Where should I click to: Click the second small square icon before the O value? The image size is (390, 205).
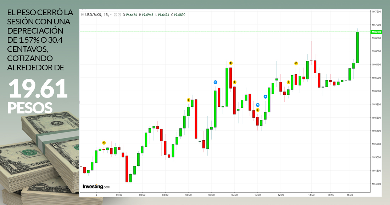point(119,15)
